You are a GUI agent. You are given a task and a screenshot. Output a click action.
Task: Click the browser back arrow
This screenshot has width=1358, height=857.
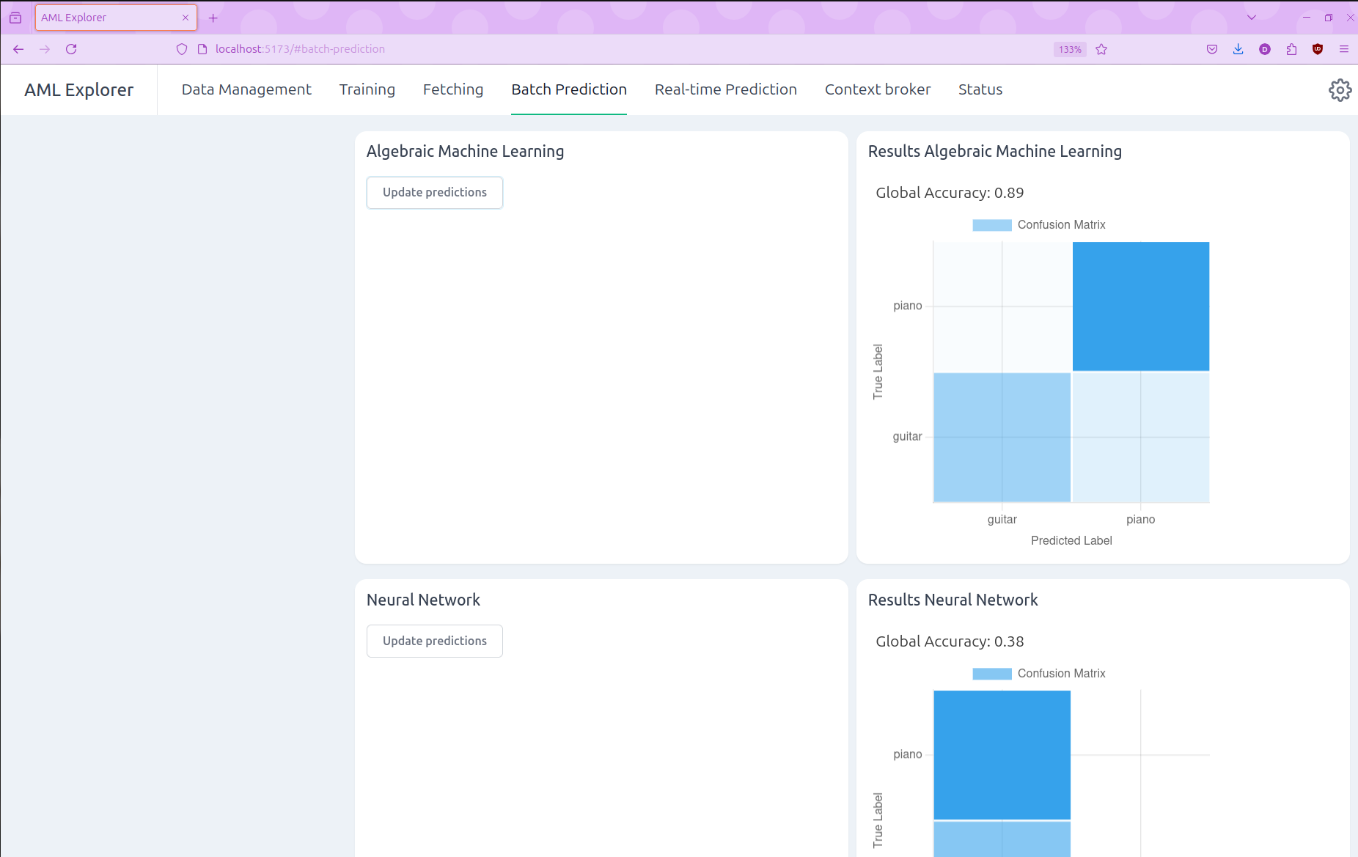[18, 49]
